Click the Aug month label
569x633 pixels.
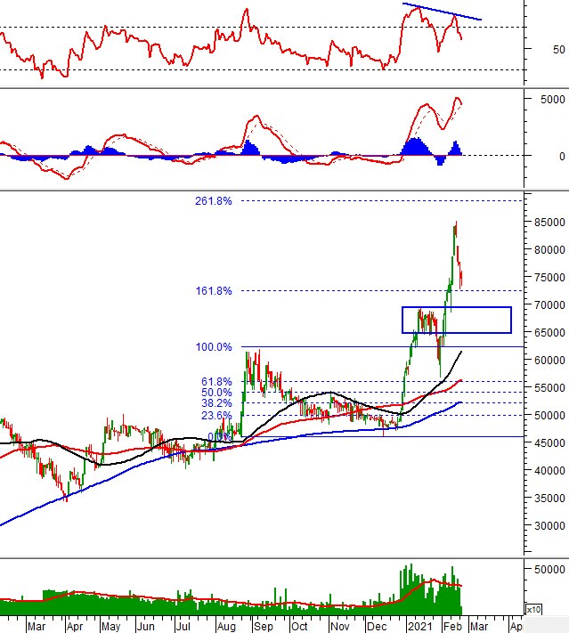226,627
